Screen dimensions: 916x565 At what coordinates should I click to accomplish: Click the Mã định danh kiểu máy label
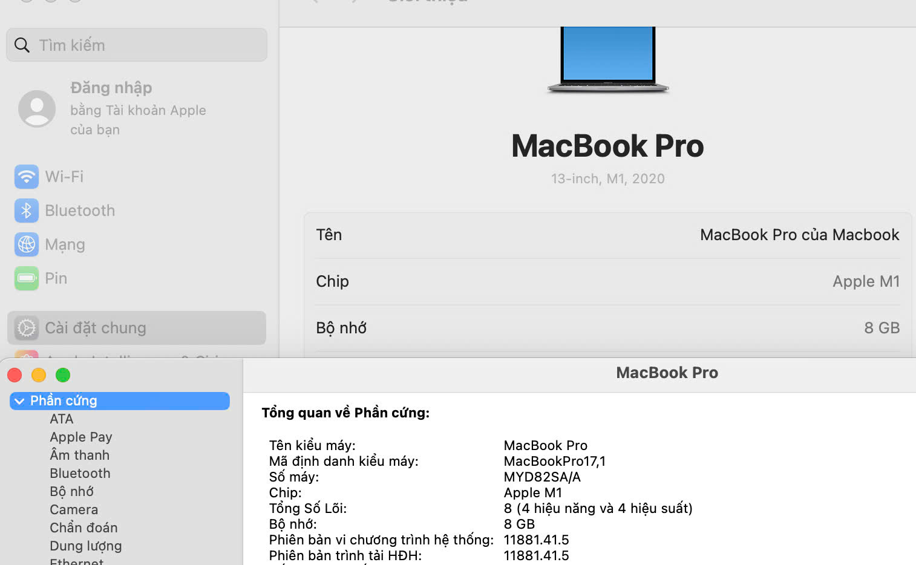click(344, 461)
